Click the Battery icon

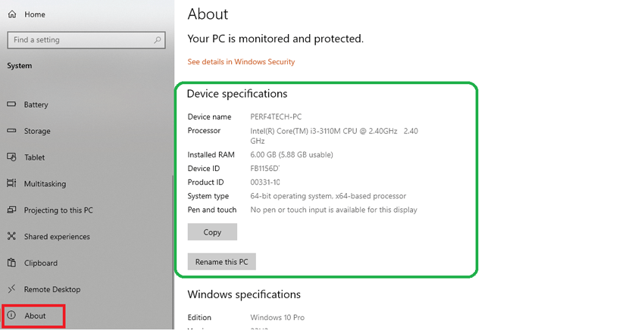tap(11, 104)
